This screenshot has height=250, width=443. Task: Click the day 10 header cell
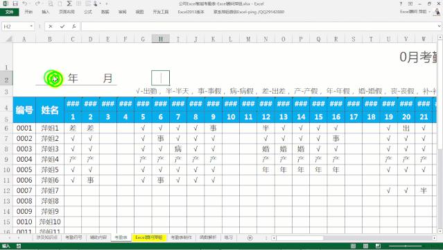pos(231,117)
